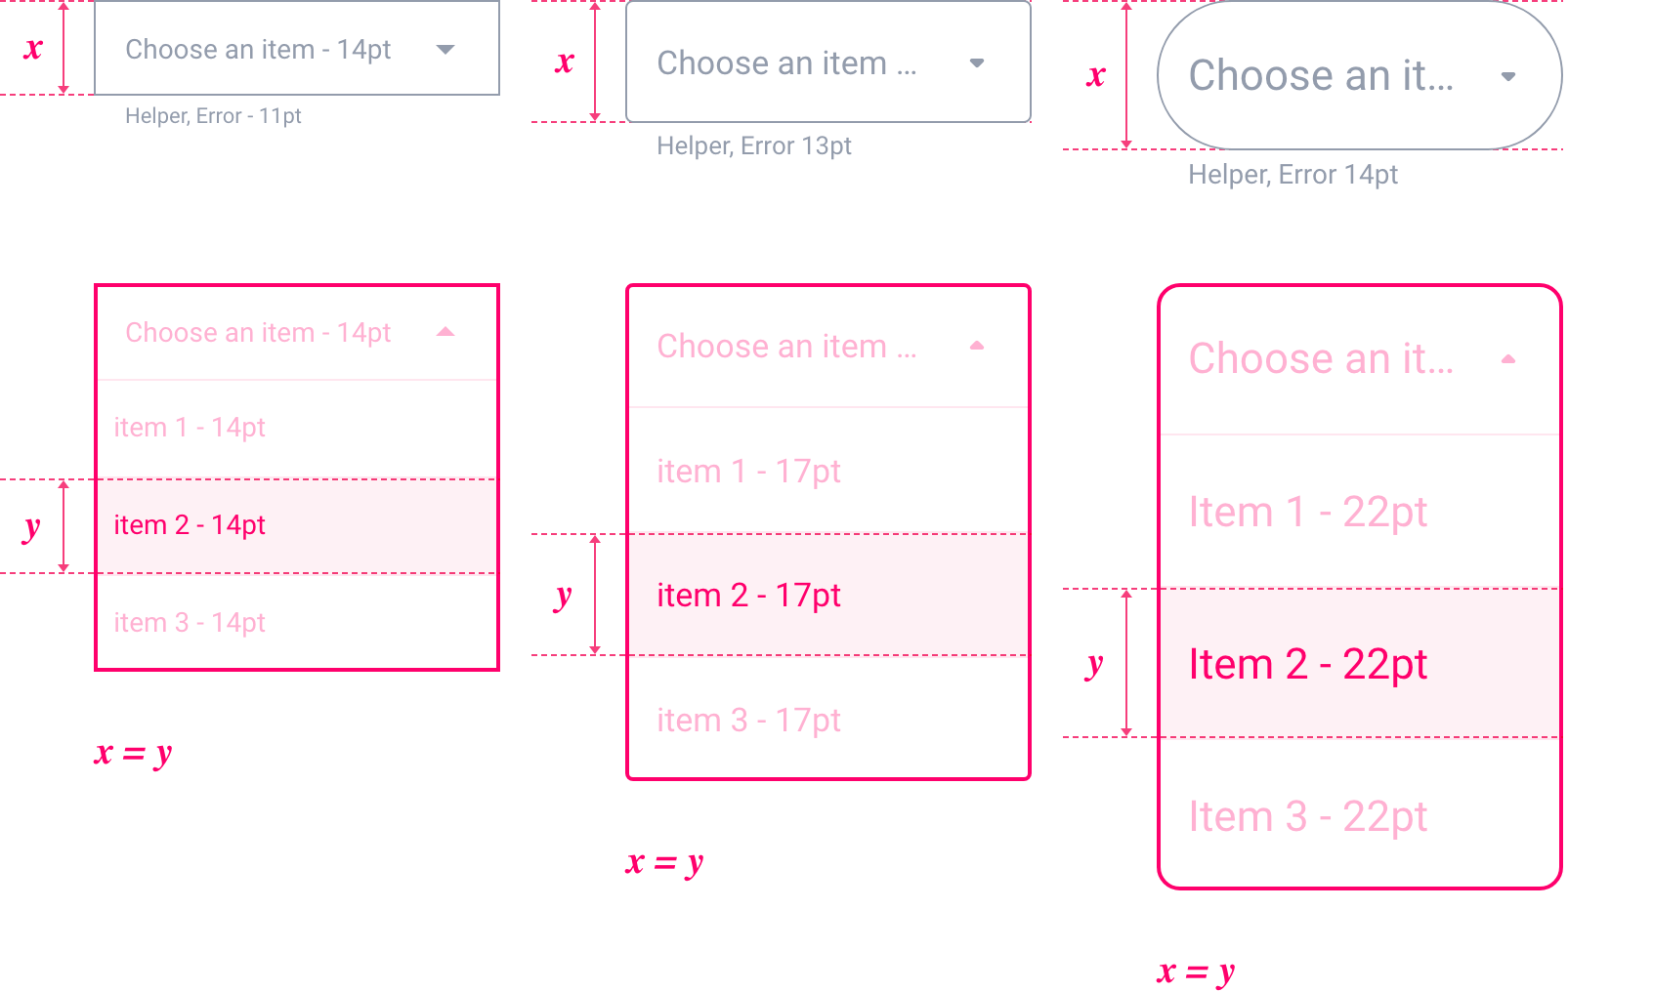Click the caret above Item 1 - 22pt

click(1509, 359)
